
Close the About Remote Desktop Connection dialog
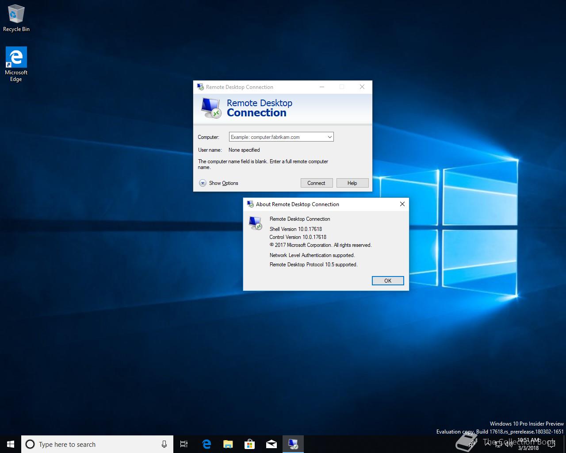(402, 204)
